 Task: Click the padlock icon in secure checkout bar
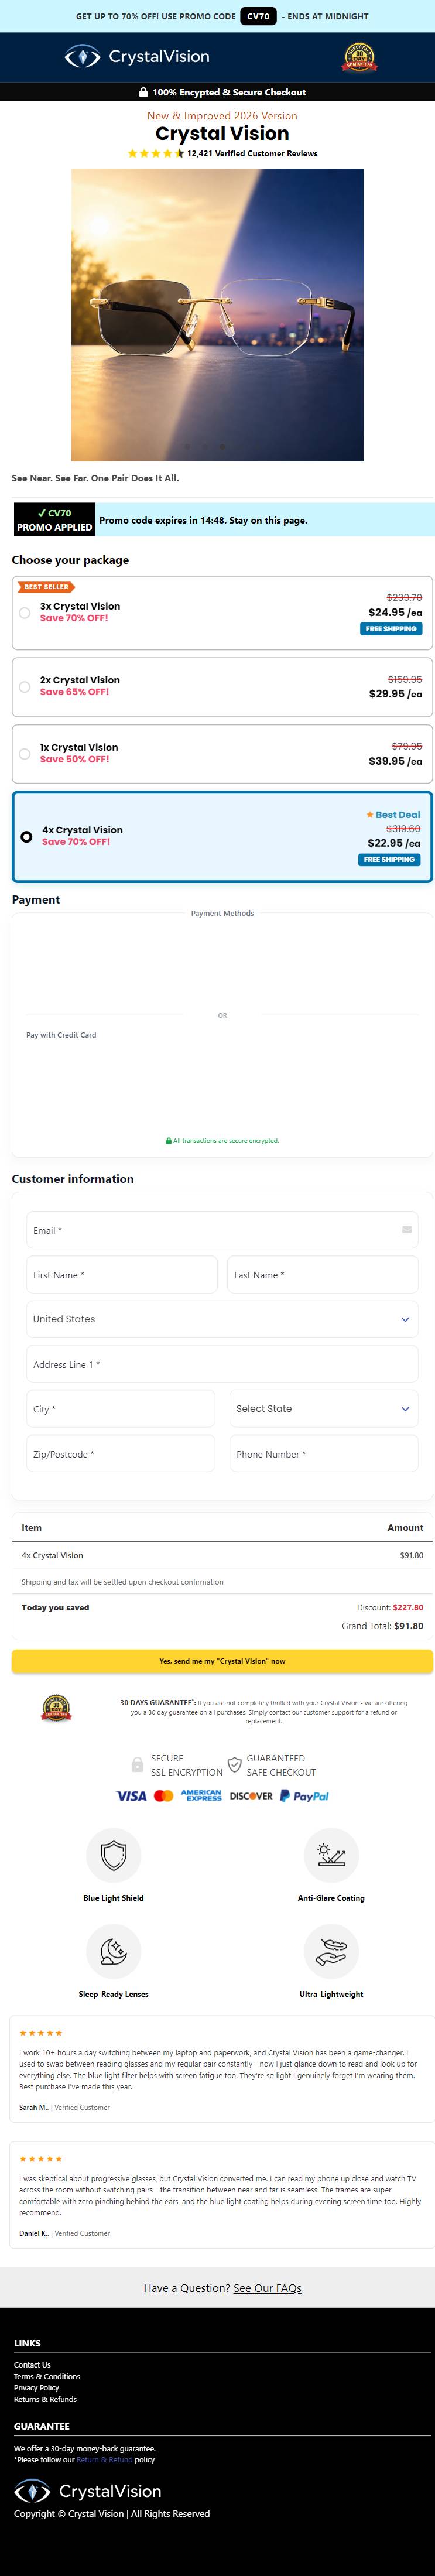coord(143,92)
